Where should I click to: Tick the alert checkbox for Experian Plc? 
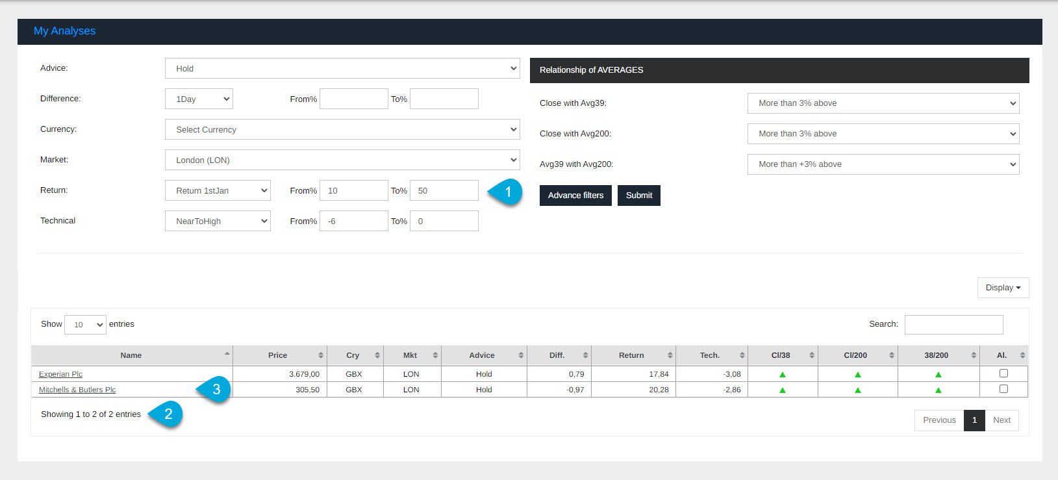[1003, 373]
